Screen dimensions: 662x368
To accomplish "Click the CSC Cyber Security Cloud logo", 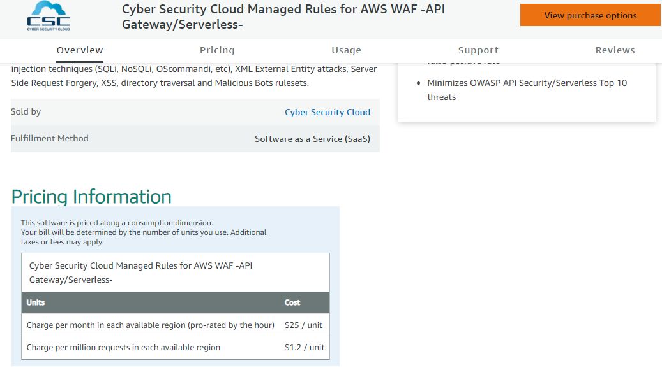I will [49, 16].
